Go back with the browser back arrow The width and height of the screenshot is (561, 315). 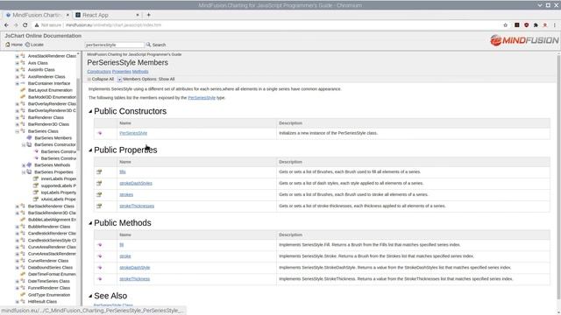[6, 25]
